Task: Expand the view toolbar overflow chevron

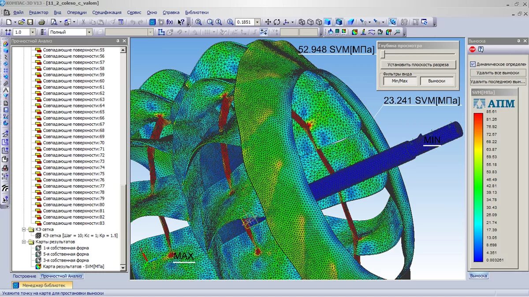Action: point(435,25)
